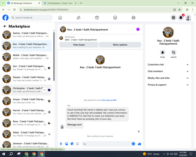Open the View buyer profile link
Screen dimensions: 196x157
click(109, 100)
